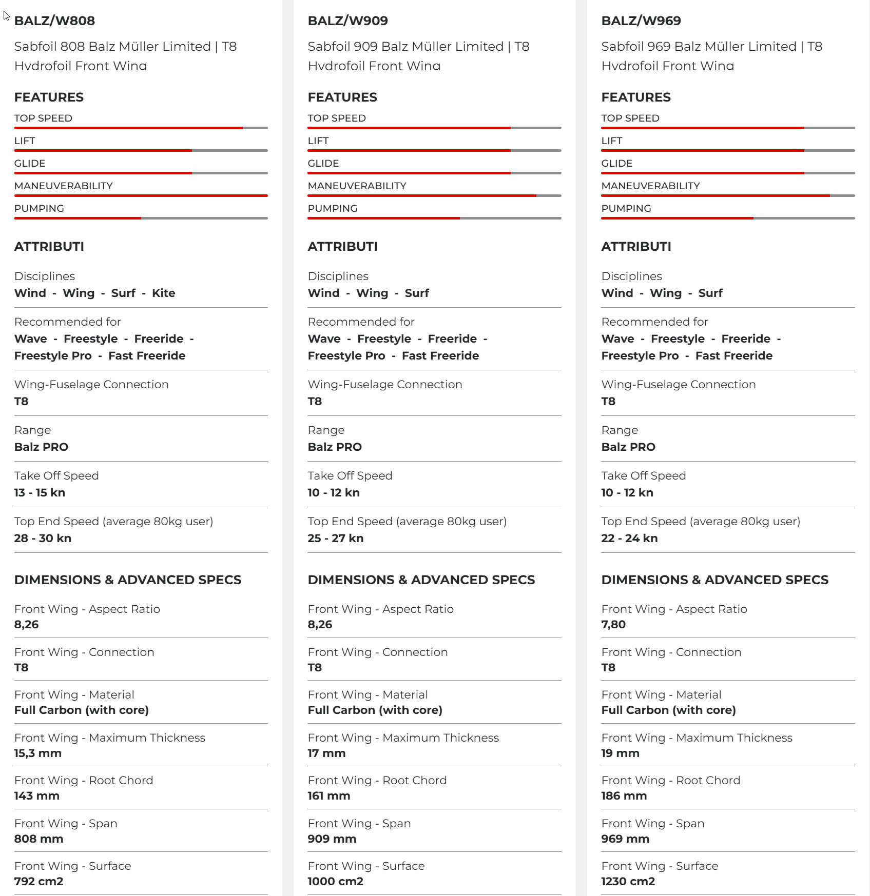Viewport: 870px width, 896px height.
Task: Click the Balz PRO range in the BALZ/W808 column
Action: point(41,447)
